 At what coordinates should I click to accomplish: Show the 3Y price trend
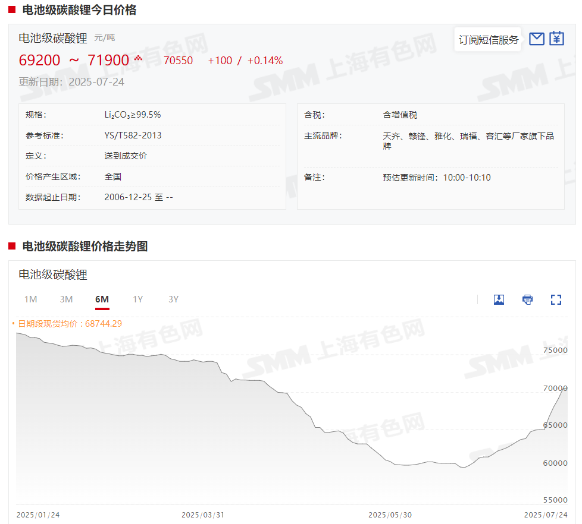pyautogui.click(x=173, y=299)
